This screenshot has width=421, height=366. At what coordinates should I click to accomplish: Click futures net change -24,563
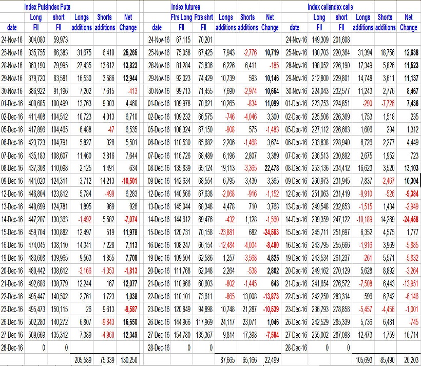tap(271, 232)
